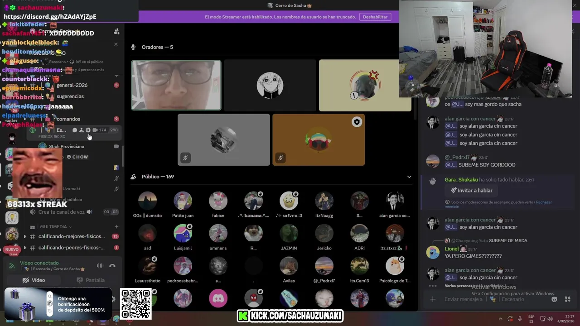Select the speaker tile with glasses webcam
This screenshot has height=326, width=580.
point(176,85)
